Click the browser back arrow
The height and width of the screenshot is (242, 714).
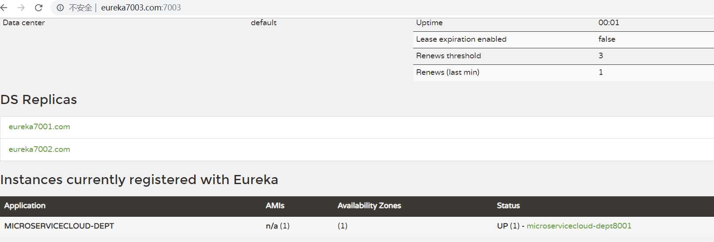4,7
